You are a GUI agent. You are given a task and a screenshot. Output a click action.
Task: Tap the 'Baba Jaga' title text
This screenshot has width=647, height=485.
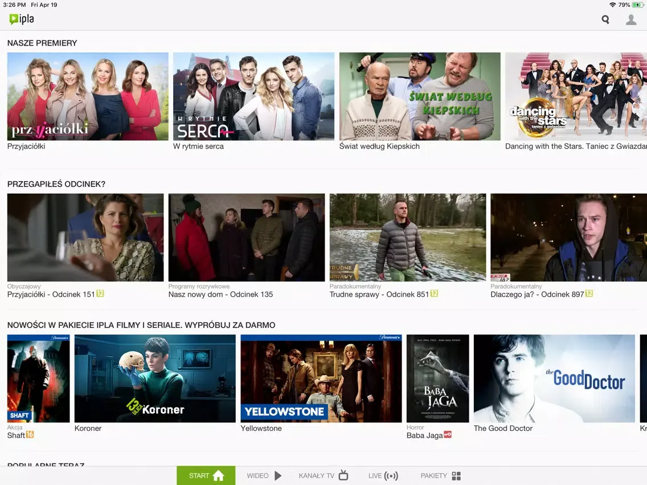[425, 435]
